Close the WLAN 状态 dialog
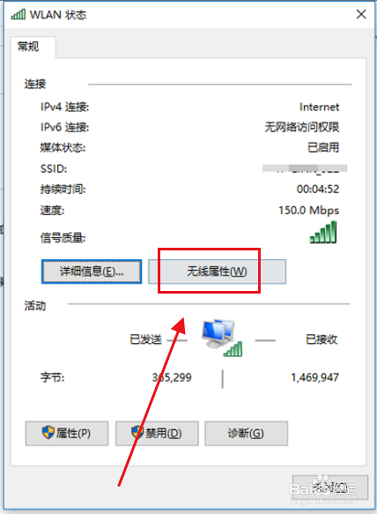The image size is (377, 514). pyautogui.click(x=361, y=15)
